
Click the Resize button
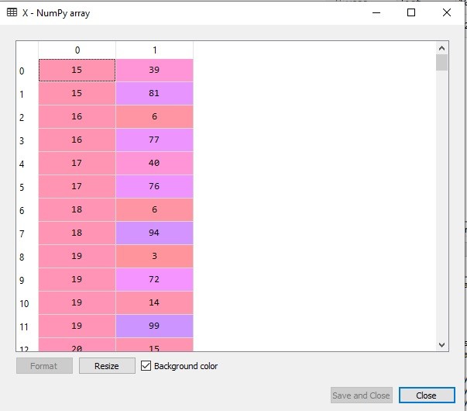107,365
